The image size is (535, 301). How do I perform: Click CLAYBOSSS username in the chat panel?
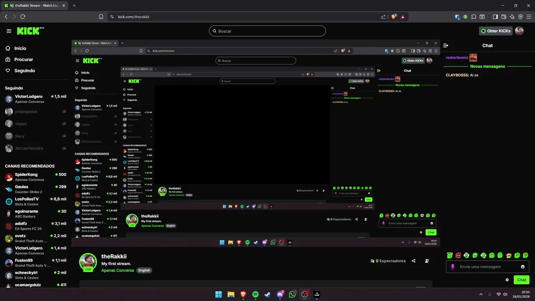pos(457,75)
